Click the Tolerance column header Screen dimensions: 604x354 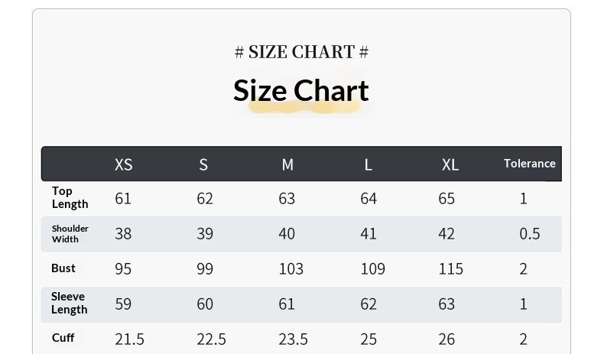(529, 164)
